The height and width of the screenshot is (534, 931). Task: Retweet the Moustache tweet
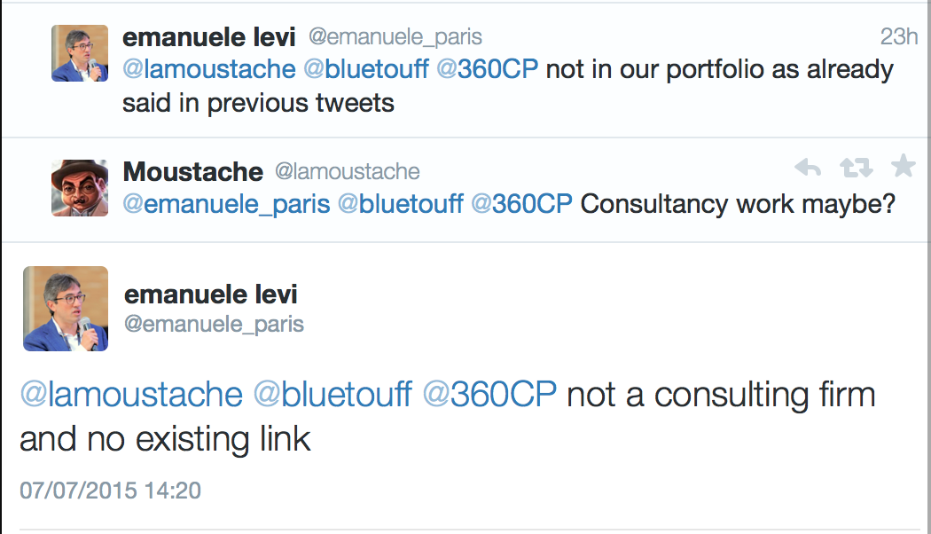[857, 168]
